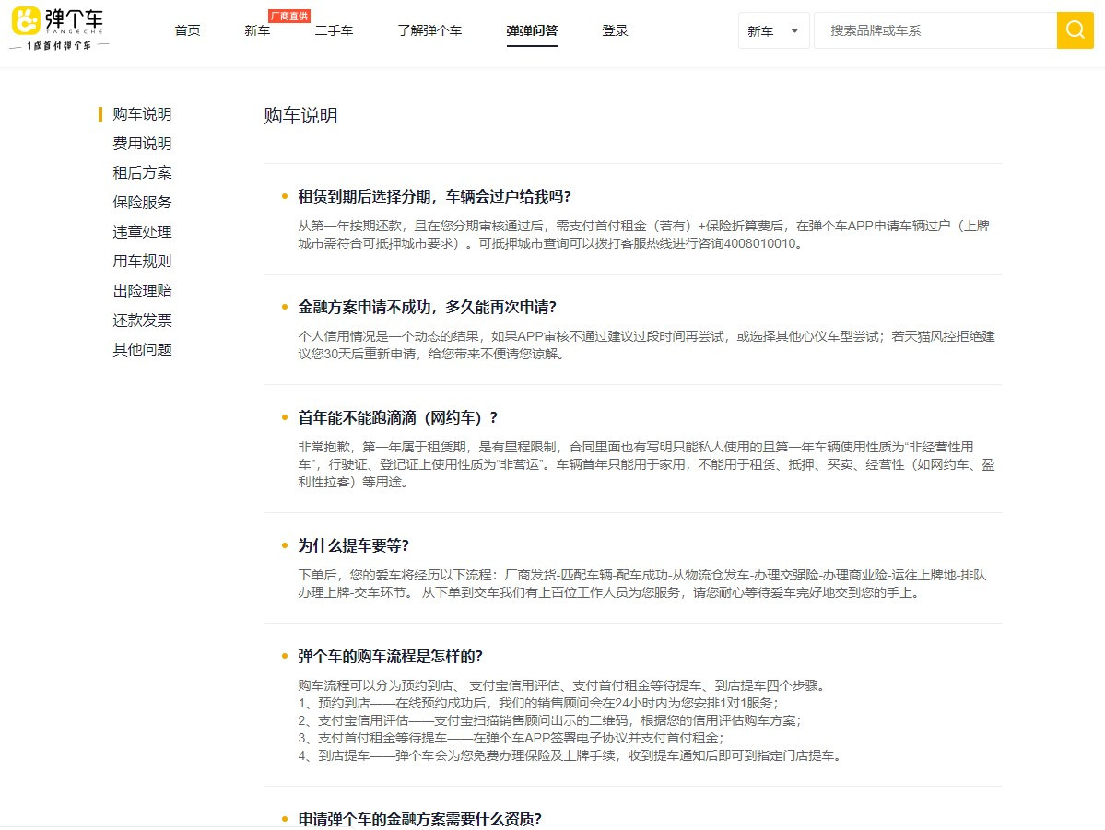Click the 为什么提车要等 question heading
This screenshot has height=830, width=1105.
[353, 545]
